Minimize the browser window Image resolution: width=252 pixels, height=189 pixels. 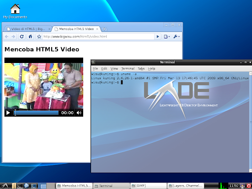[x=166, y=25]
